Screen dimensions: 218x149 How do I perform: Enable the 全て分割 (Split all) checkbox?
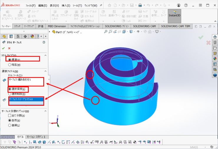tap(10, 116)
